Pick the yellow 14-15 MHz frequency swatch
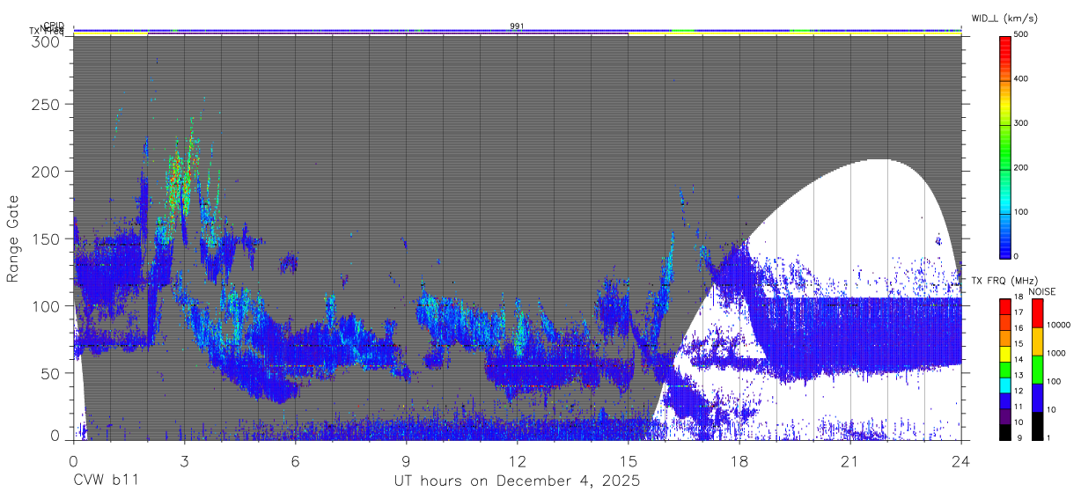The height and width of the screenshot is (499, 1081). 1004,352
